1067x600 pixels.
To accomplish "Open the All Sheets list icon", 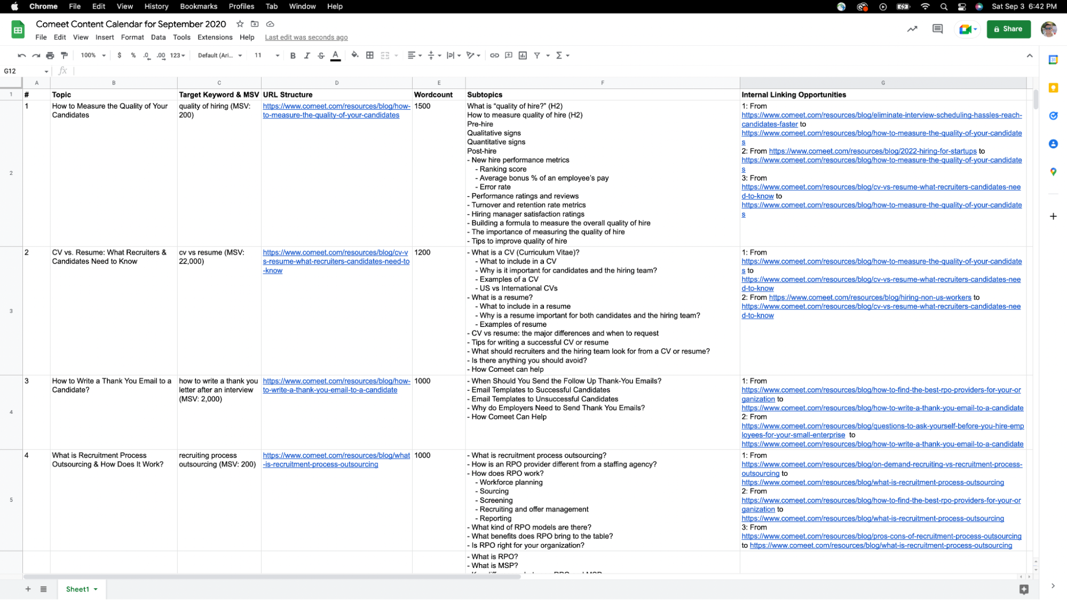I will coord(44,589).
